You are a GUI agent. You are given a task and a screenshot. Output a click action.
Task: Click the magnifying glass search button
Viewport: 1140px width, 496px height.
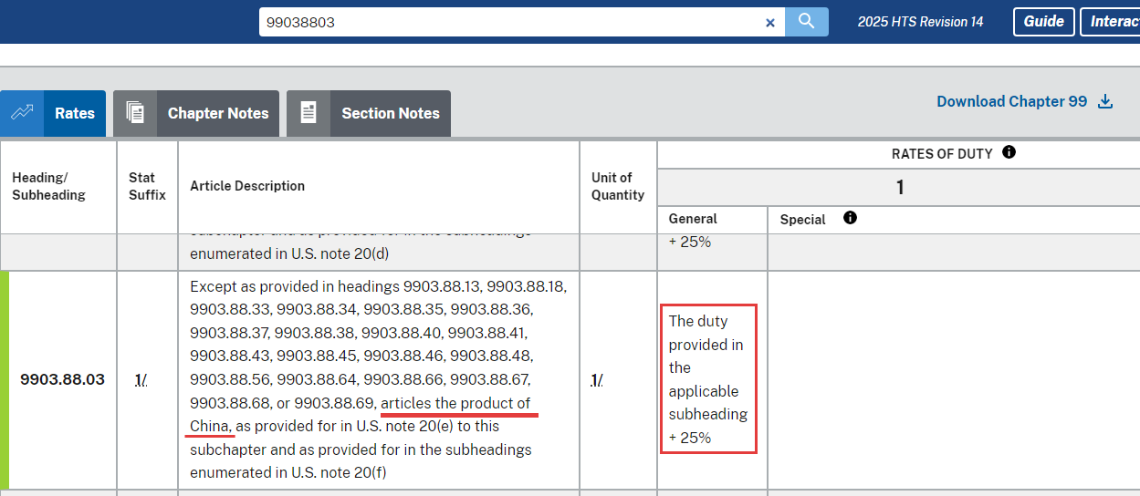coord(806,22)
